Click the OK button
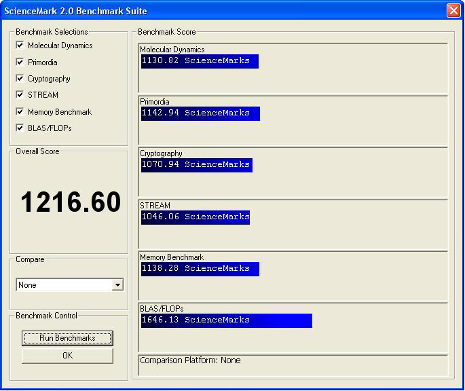This screenshot has width=465, height=391. [67, 356]
